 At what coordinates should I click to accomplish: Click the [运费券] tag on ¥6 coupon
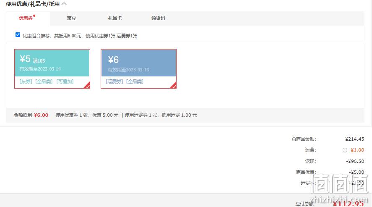point(114,81)
